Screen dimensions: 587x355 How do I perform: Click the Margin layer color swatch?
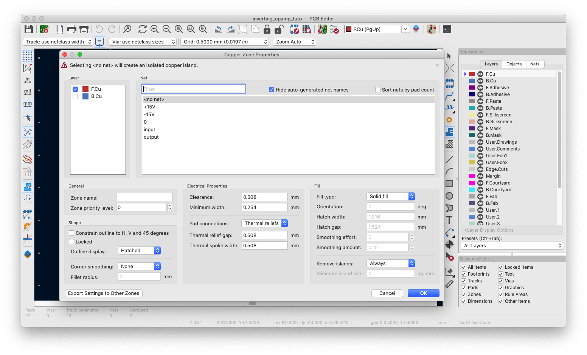pos(472,176)
